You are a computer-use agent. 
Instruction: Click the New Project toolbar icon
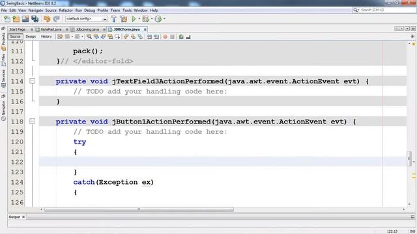coord(16,19)
